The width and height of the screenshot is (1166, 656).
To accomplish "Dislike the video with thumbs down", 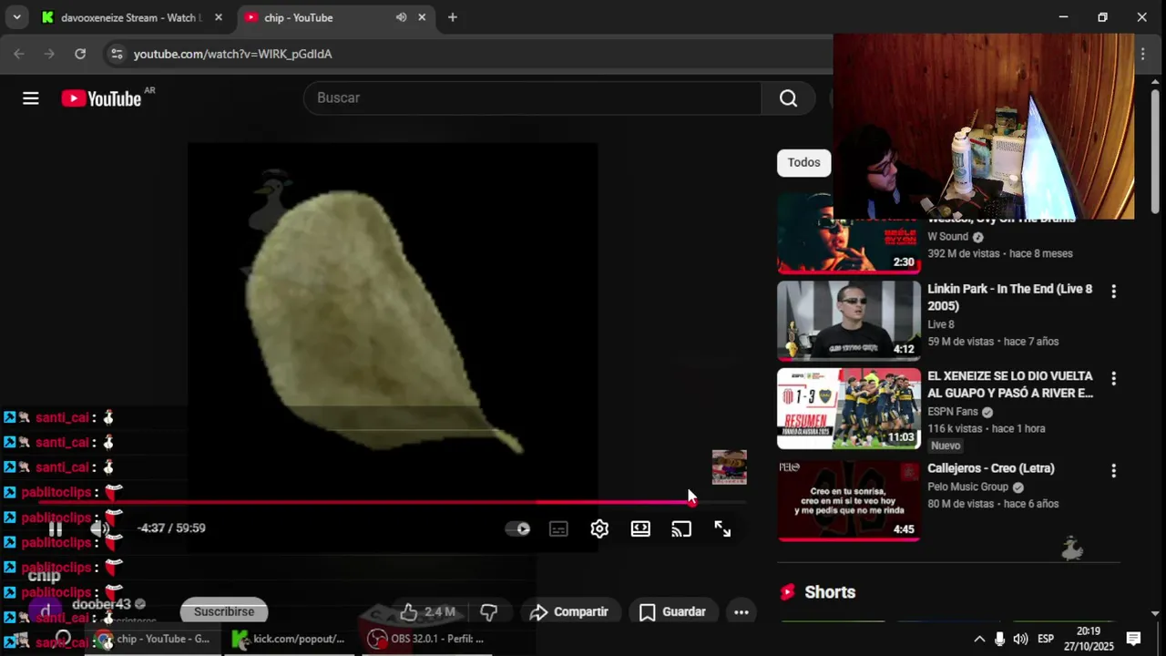I will point(489,612).
